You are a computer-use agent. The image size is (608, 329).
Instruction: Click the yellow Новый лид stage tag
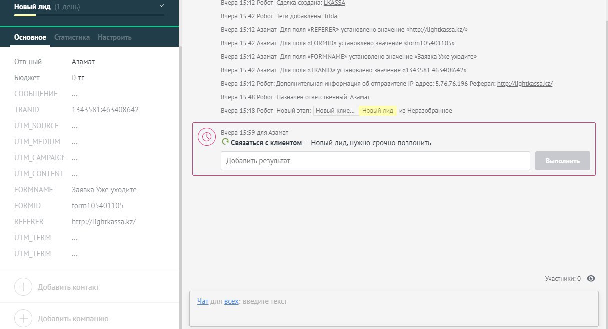[x=378, y=111]
